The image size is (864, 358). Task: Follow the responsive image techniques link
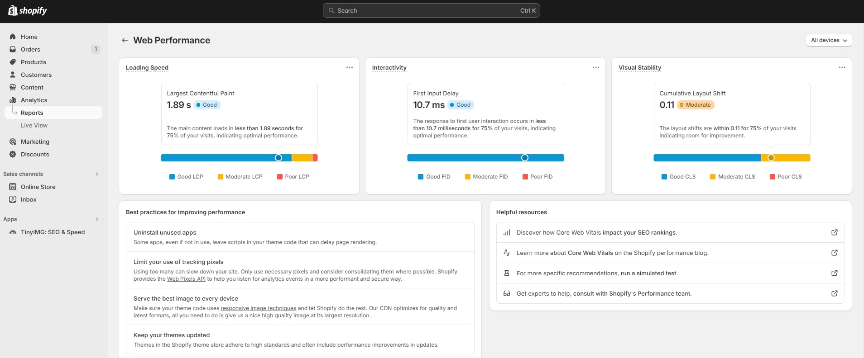[258, 308]
